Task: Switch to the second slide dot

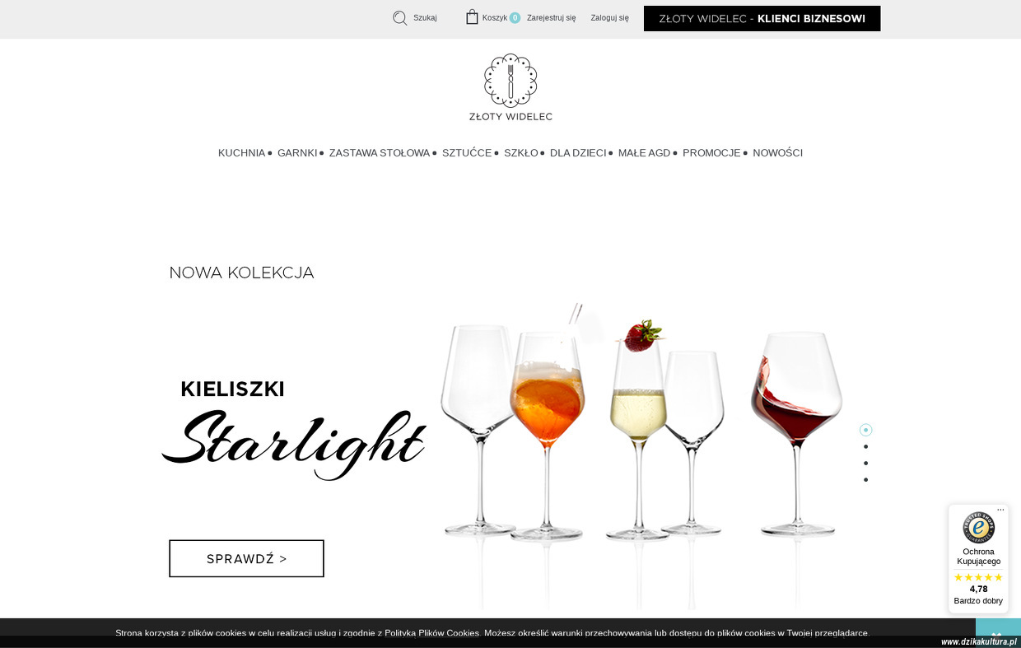Action: tap(865, 446)
